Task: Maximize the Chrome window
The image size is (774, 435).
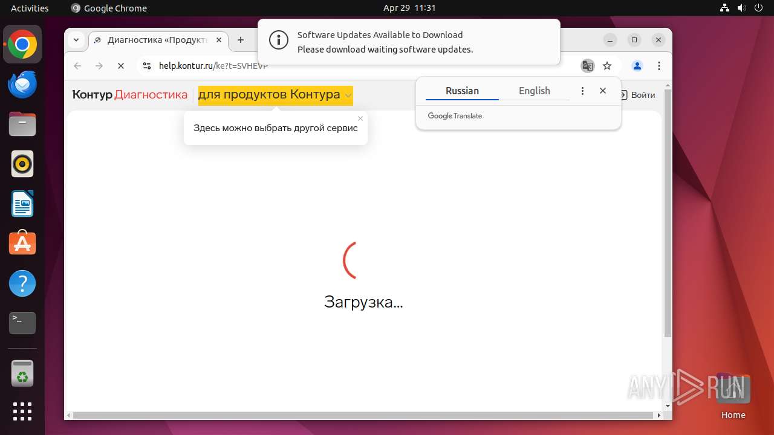Action: pyautogui.click(x=634, y=40)
